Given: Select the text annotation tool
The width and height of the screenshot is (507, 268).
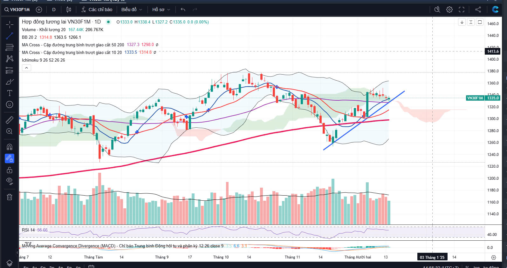Looking at the screenshot, I should [x=10, y=93].
